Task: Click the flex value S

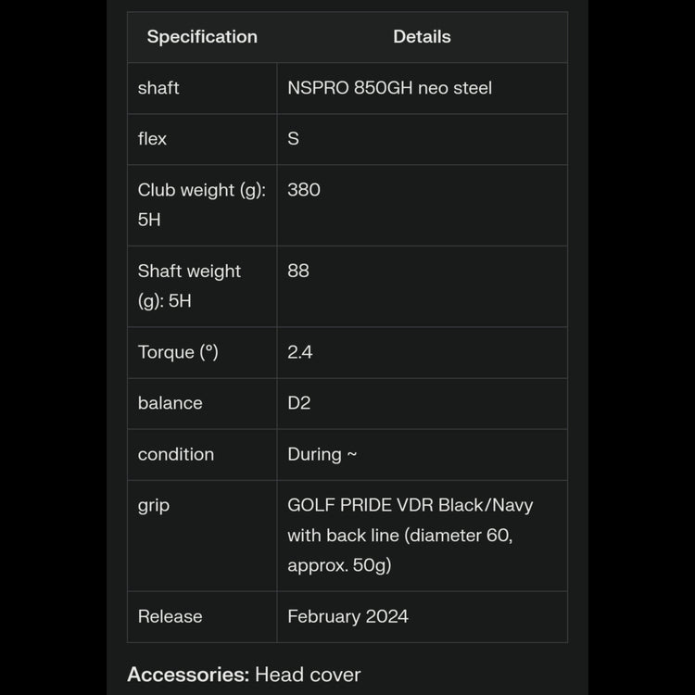Action: pyautogui.click(x=293, y=139)
